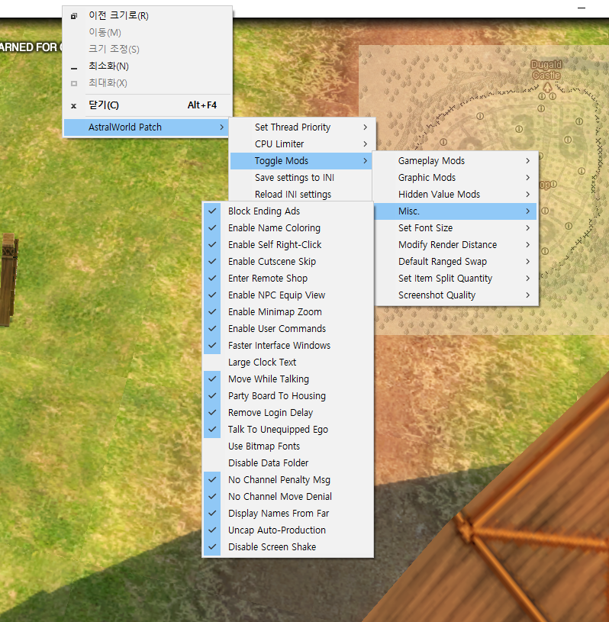This screenshot has height=622, width=609.
Task: Toggle Enable Name Coloring
Action: point(288,227)
